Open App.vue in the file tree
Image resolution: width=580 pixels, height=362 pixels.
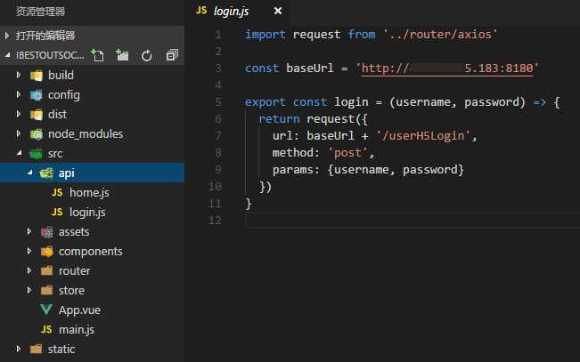click(79, 310)
